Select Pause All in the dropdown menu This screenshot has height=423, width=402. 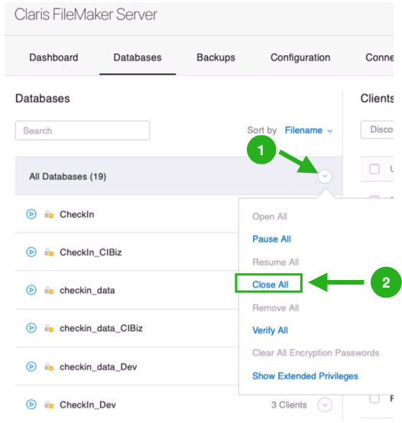tap(271, 239)
